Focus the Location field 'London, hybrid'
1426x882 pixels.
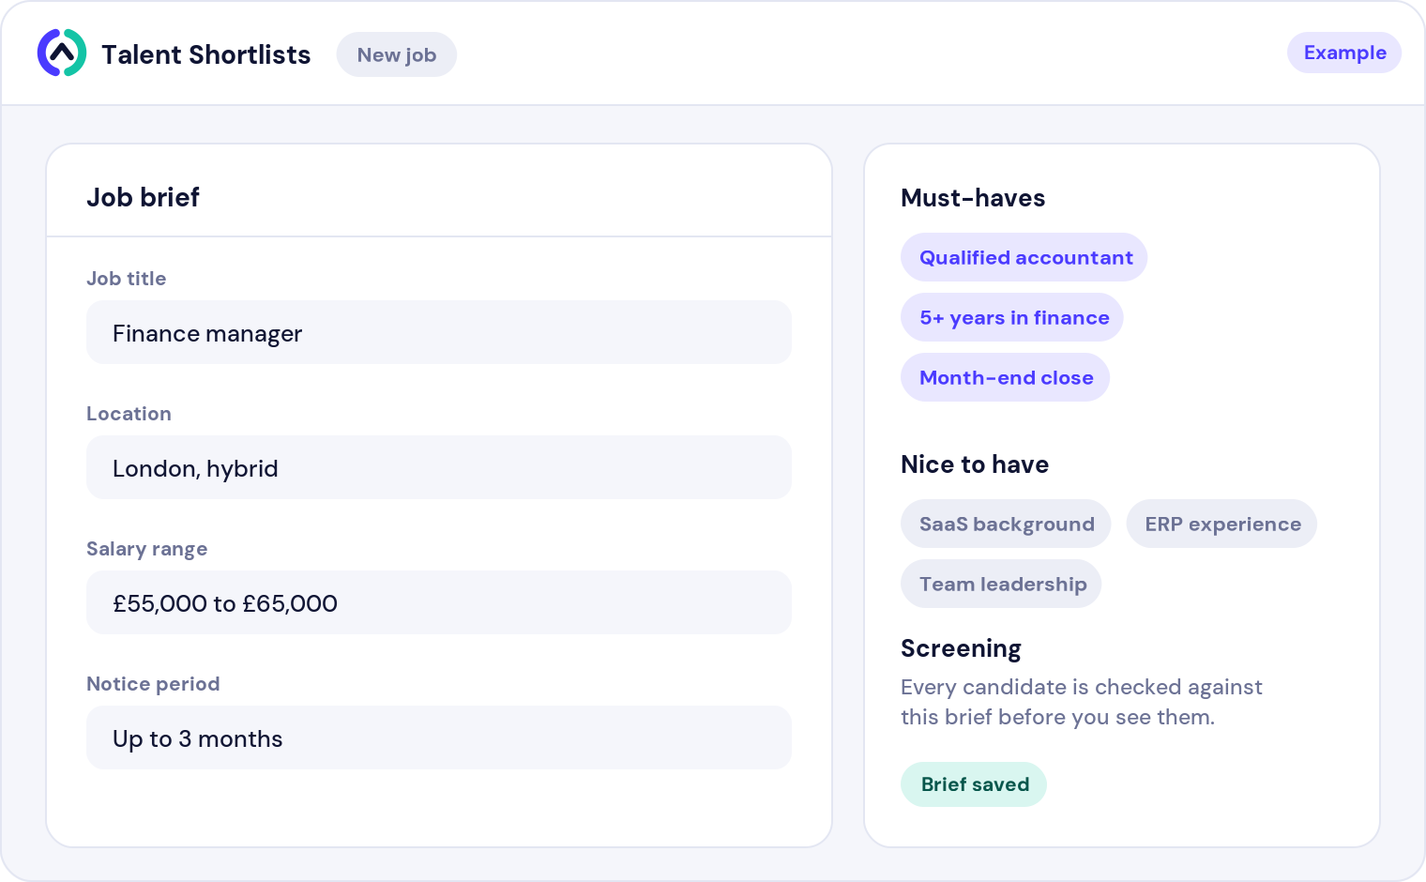(439, 467)
